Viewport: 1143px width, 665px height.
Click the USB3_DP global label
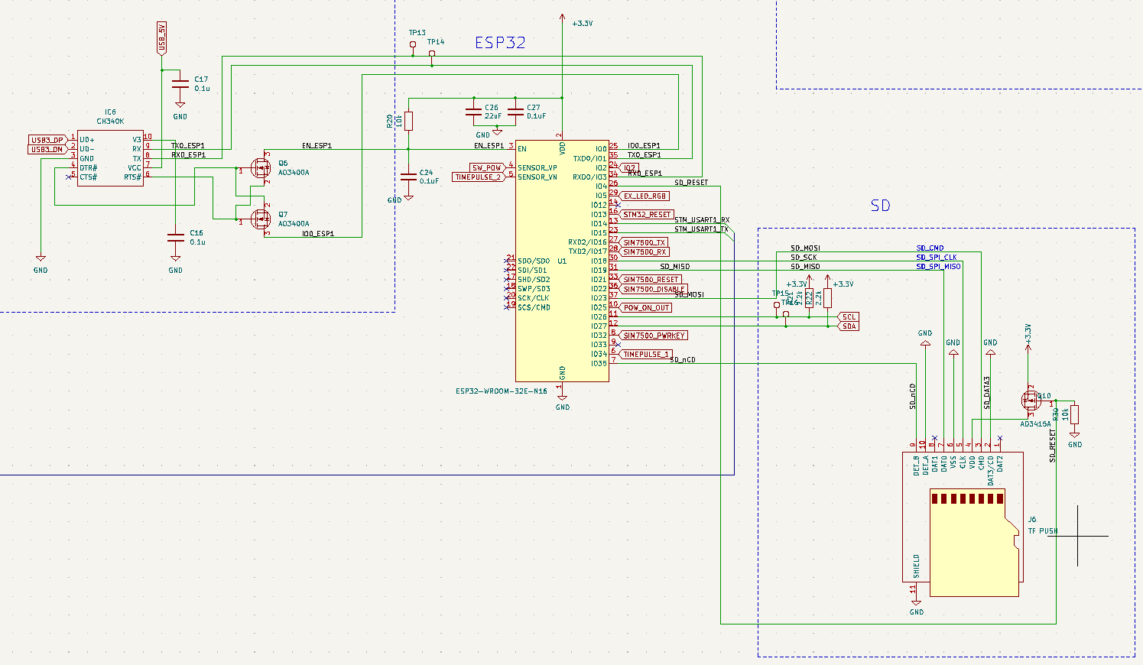tap(48, 140)
